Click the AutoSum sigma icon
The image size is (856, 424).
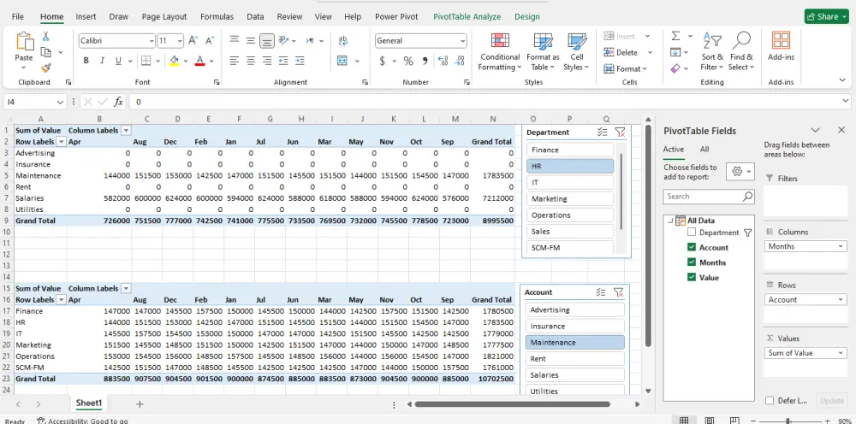tap(676, 36)
